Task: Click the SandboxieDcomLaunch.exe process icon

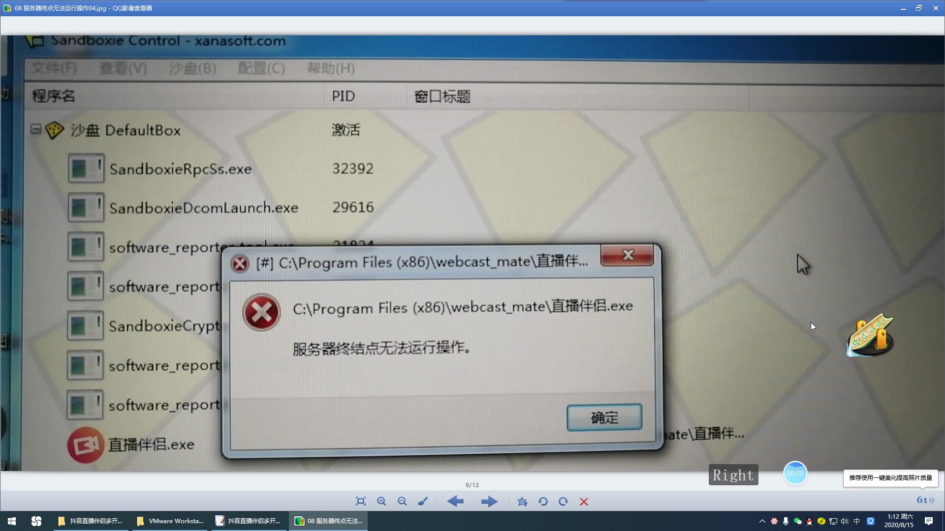Action: coord(85,207)
